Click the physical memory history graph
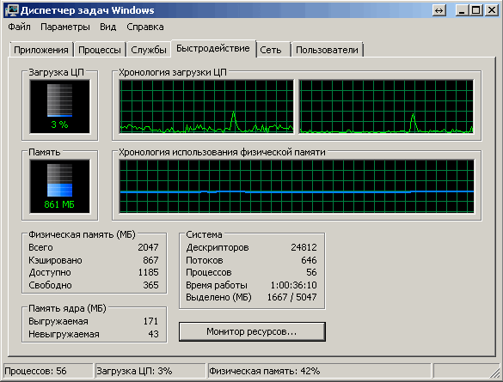 point(297,186)
